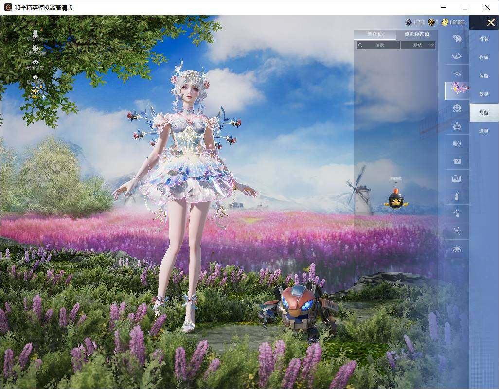499x389 pixels.
Task: Click the magnifier icon in search box
Action: [x=360, y=45]
